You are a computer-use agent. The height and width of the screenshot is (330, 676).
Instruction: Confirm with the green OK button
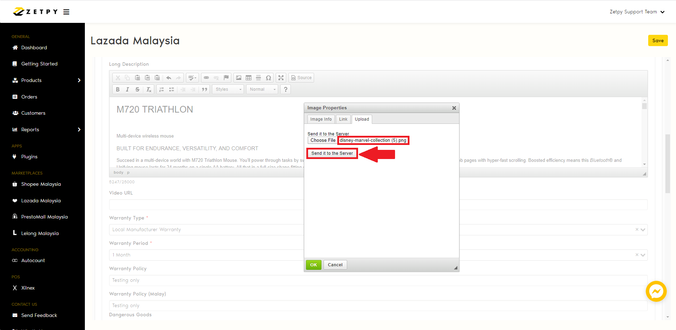click(x=314, y=265)
